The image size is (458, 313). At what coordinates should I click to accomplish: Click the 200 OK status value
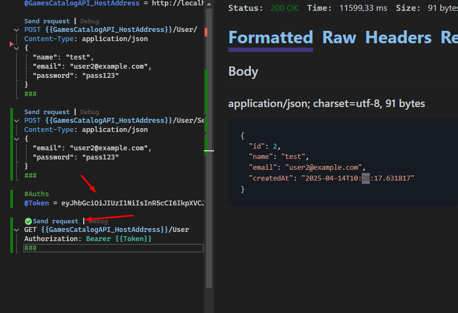(284, 8)
